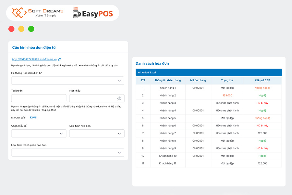The image size is (292, 195).
Task: Click the Tài khoản input field
Action: pos(38,98)
